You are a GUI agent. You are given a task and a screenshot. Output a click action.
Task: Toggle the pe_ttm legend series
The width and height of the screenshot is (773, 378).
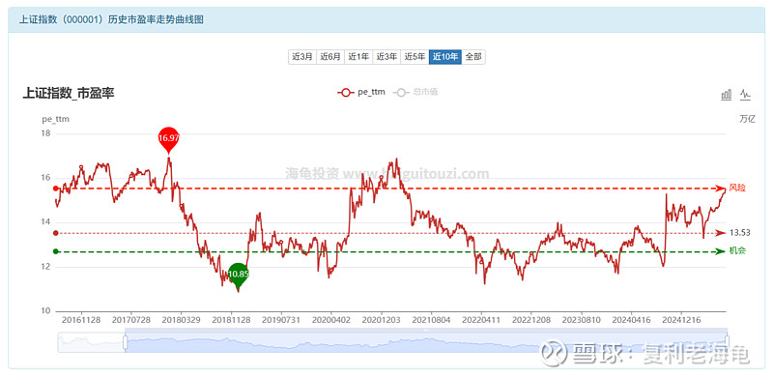[x=360, y=92]
